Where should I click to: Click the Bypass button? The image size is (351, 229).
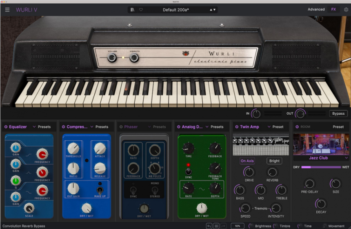[338, 113]
